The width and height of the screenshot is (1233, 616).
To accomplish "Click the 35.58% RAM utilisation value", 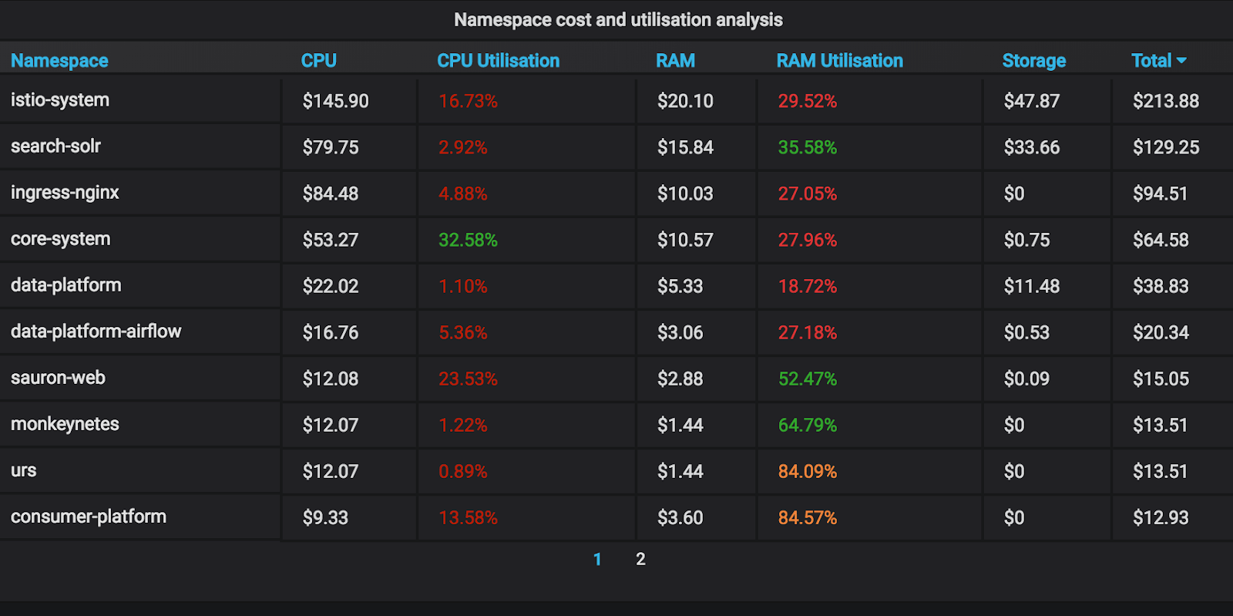I will click(x=808, y=147).
